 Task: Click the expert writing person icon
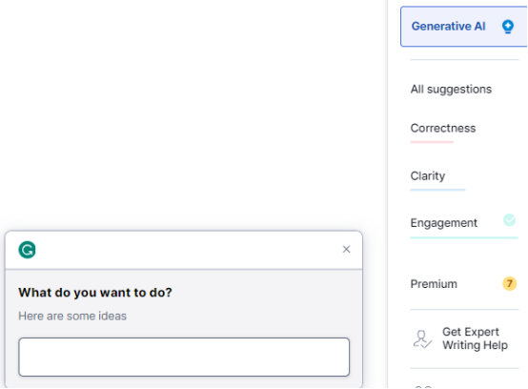point(422,338)
